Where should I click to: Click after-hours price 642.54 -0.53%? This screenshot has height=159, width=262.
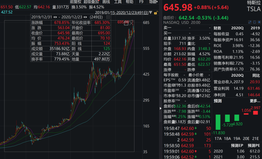tap(204, 18)
